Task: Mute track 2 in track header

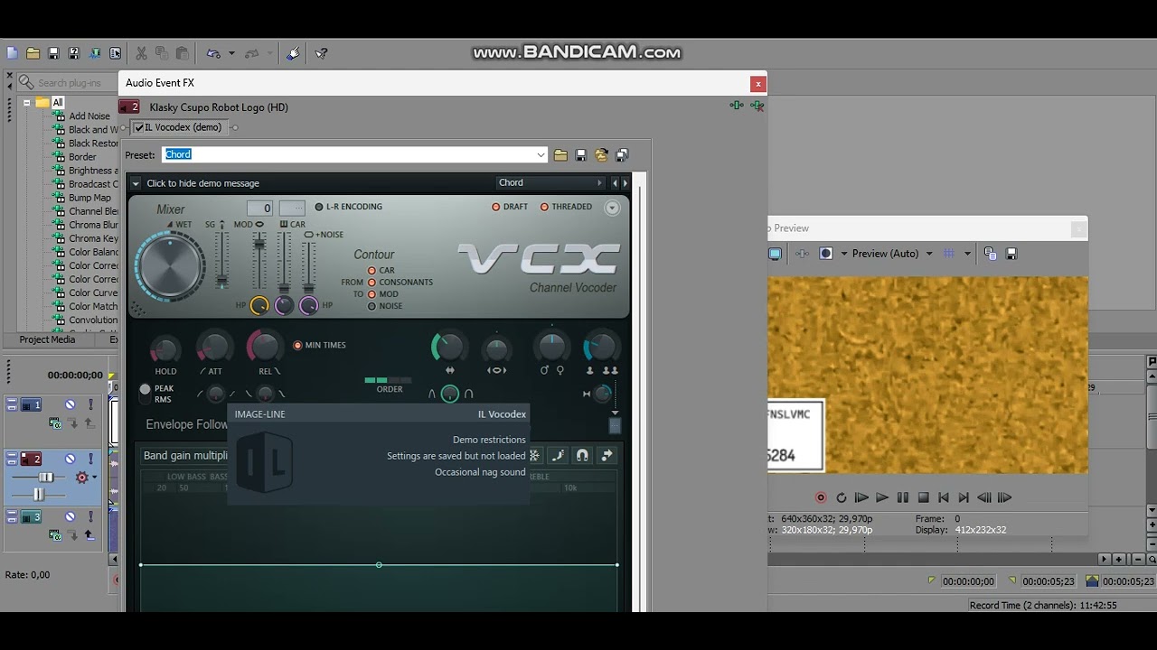Action: [x=70, y=459]
